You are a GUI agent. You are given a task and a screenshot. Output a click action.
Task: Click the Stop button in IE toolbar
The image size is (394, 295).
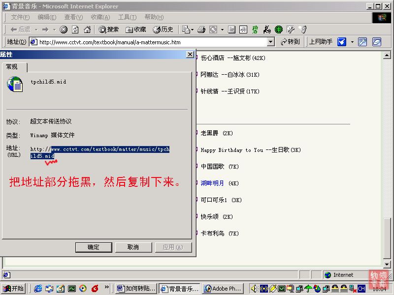tap(64, 29)
